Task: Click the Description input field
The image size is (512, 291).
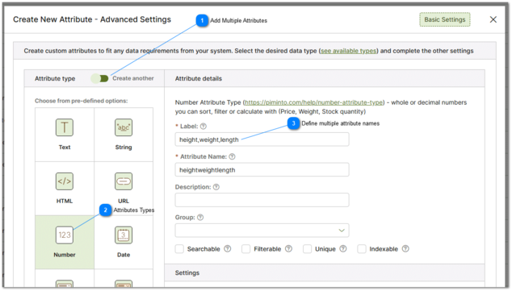Action: tap(262, 200)
